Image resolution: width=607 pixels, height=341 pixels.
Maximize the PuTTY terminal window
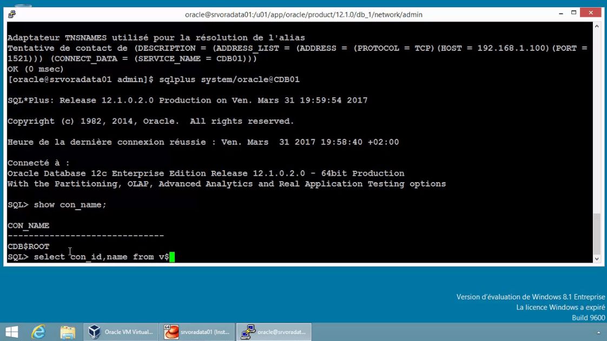[x=573, y=12]
